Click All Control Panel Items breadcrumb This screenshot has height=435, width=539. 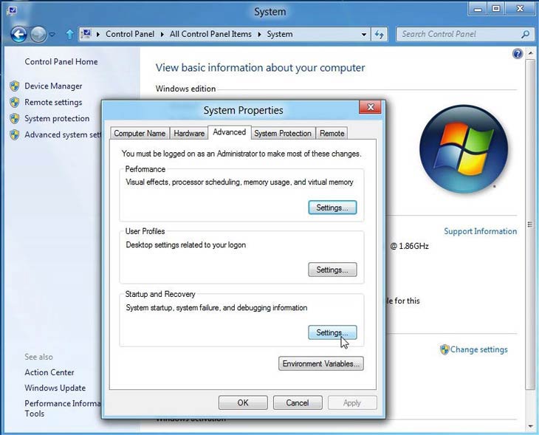(210, 35)
